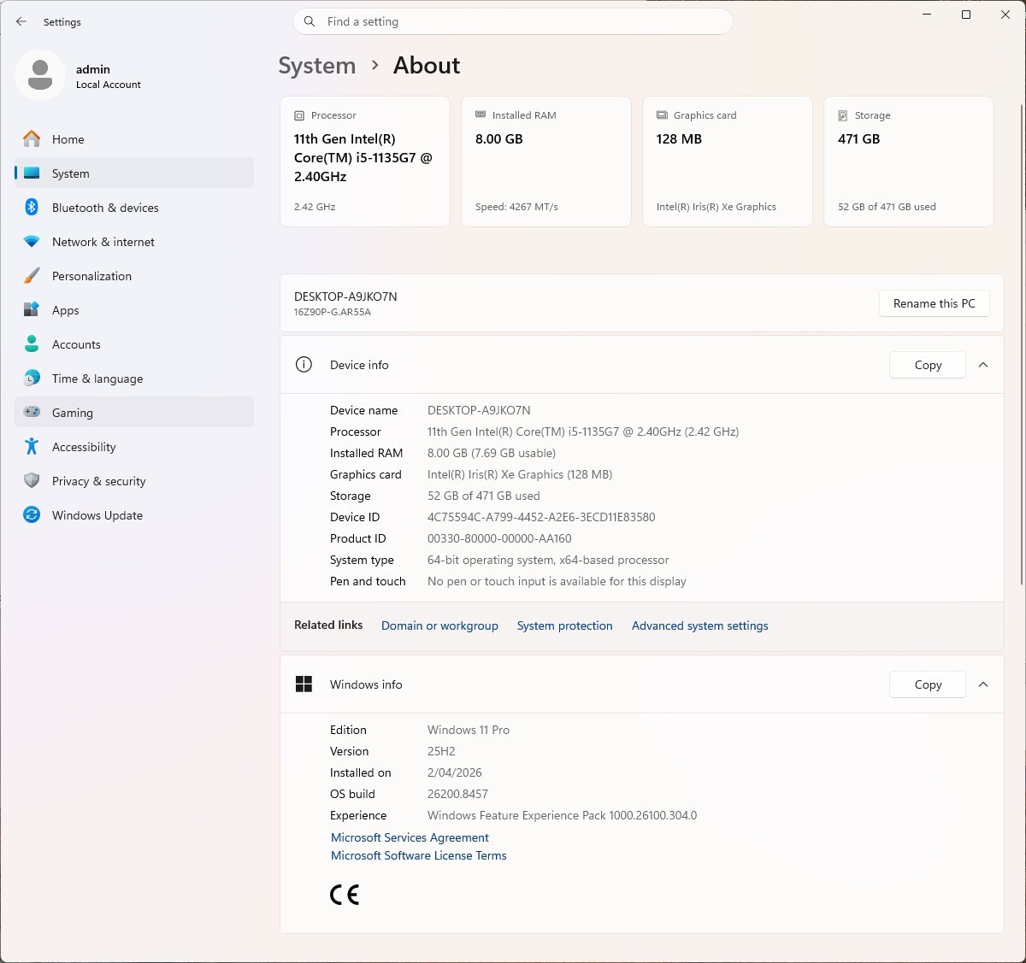Click the Find a setting search box
Viewport: 1026px width, 963px height.
pos(512,21)
